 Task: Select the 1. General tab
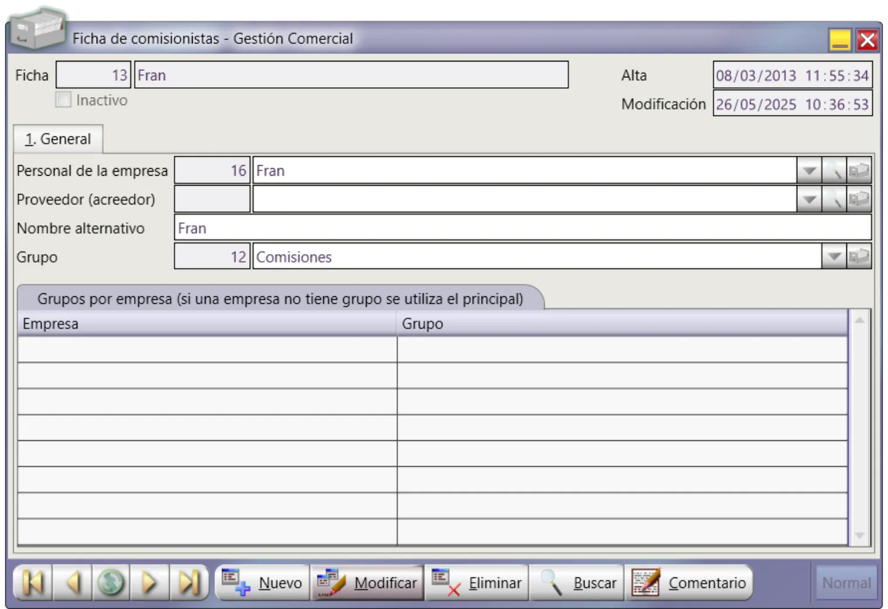58,139
